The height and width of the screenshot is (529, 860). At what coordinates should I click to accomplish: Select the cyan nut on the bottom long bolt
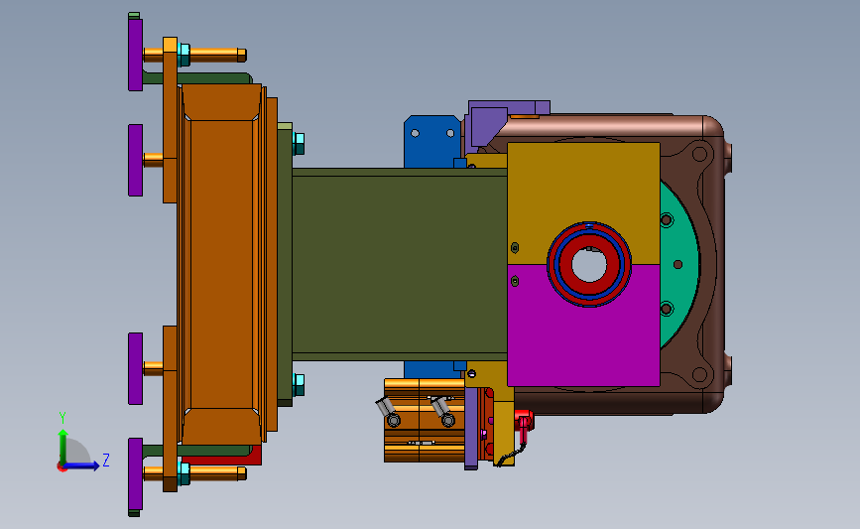(184, 473)
